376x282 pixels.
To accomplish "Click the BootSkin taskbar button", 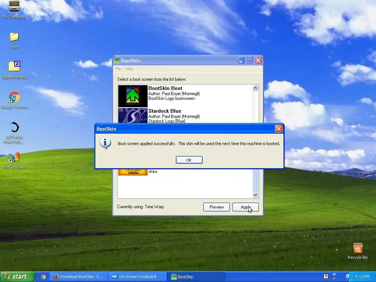I will [197, 277].
